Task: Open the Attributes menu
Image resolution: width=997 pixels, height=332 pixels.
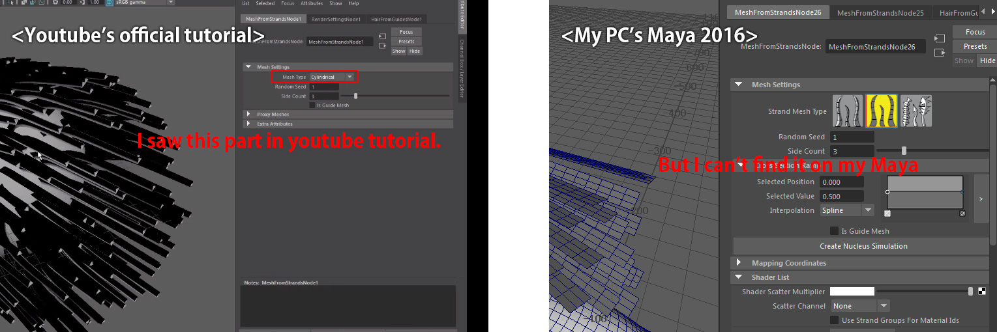Action: (x=311, y=3)
